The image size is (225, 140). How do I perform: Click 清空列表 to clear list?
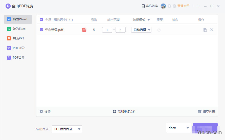tap(207, 112)
